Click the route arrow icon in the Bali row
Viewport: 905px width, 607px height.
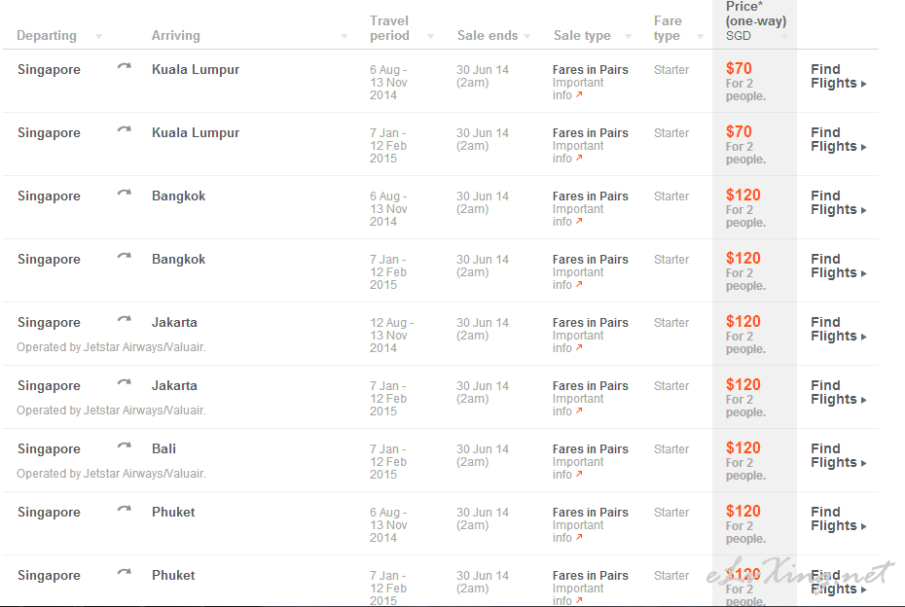tap(124, 447)
